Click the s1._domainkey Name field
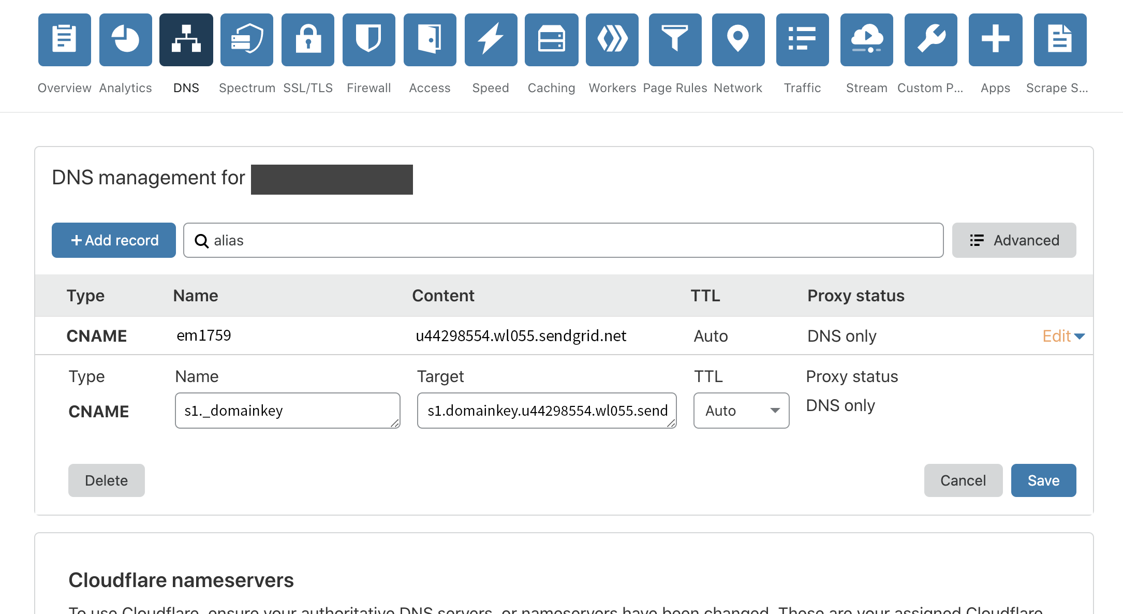Viewport: 1123px width, 614px height. coord(287,411)
